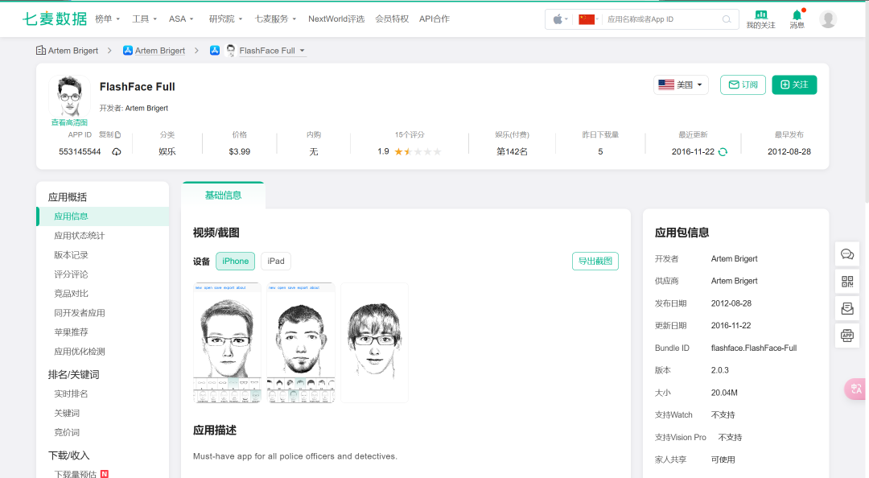Open the first screenshot with glasses face
This screenshot has width=869, height=478.
pyautogui.click(x=227, y=343)
